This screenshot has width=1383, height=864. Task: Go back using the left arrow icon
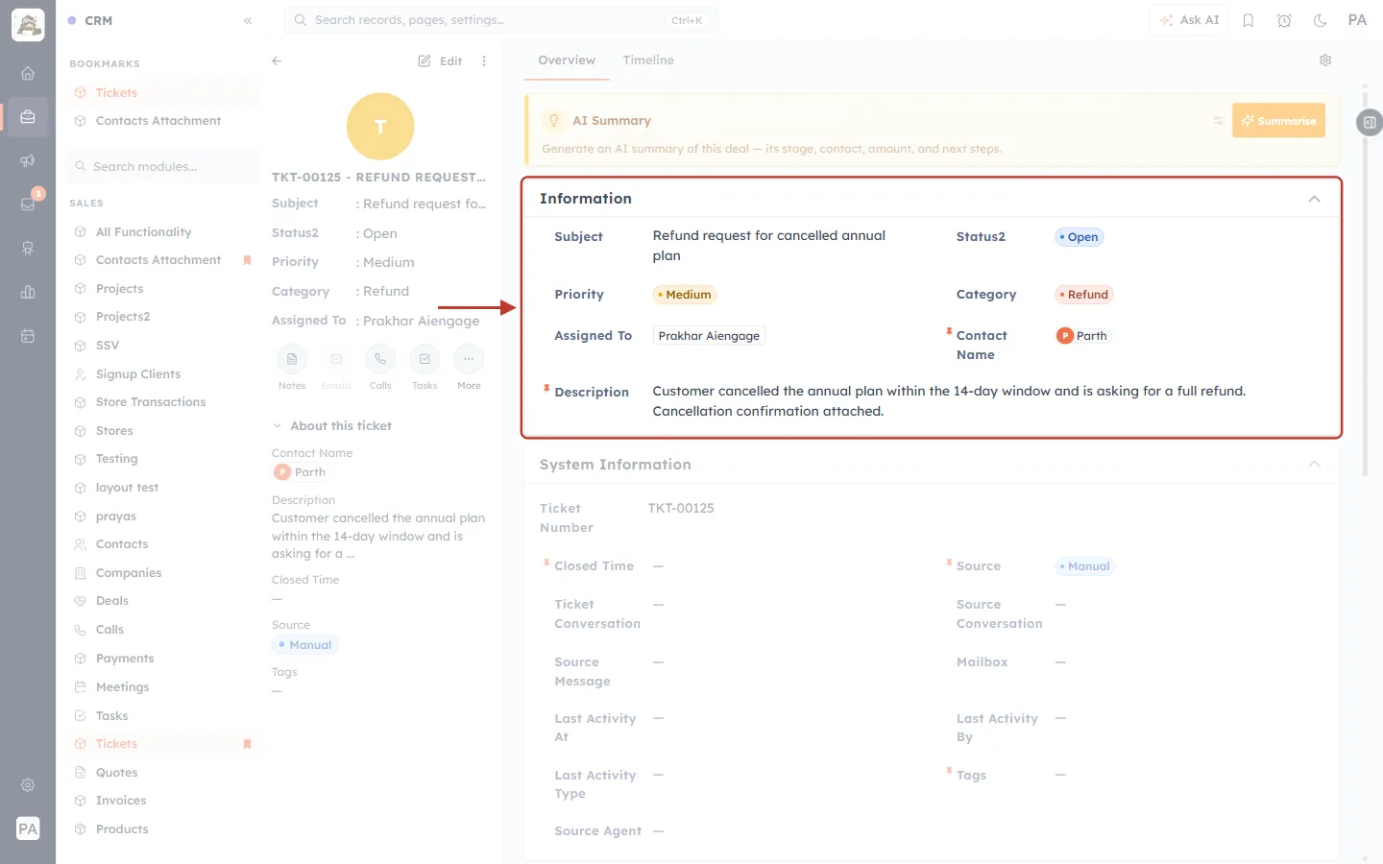coord(277,60)
